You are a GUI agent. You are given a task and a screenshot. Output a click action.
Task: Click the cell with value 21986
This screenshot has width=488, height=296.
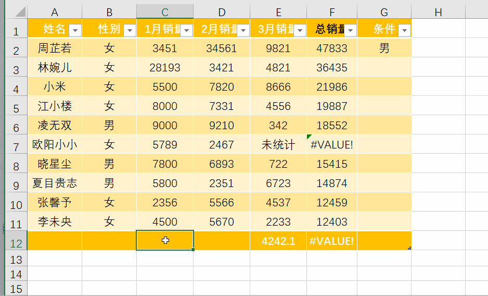pos(332,87)
